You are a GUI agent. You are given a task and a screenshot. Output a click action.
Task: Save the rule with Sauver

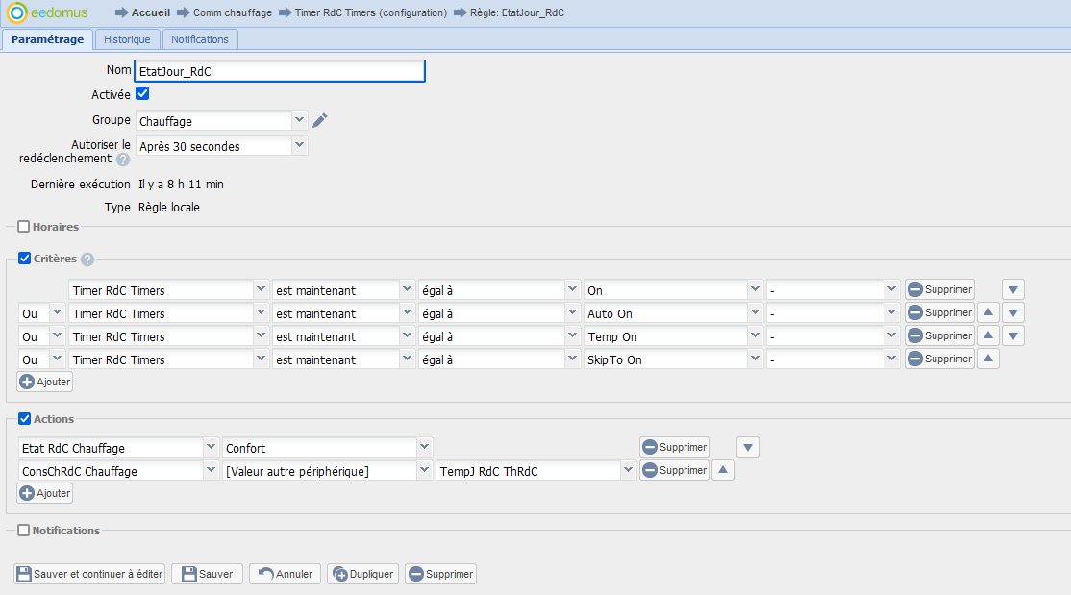click(x=208, y=574)
